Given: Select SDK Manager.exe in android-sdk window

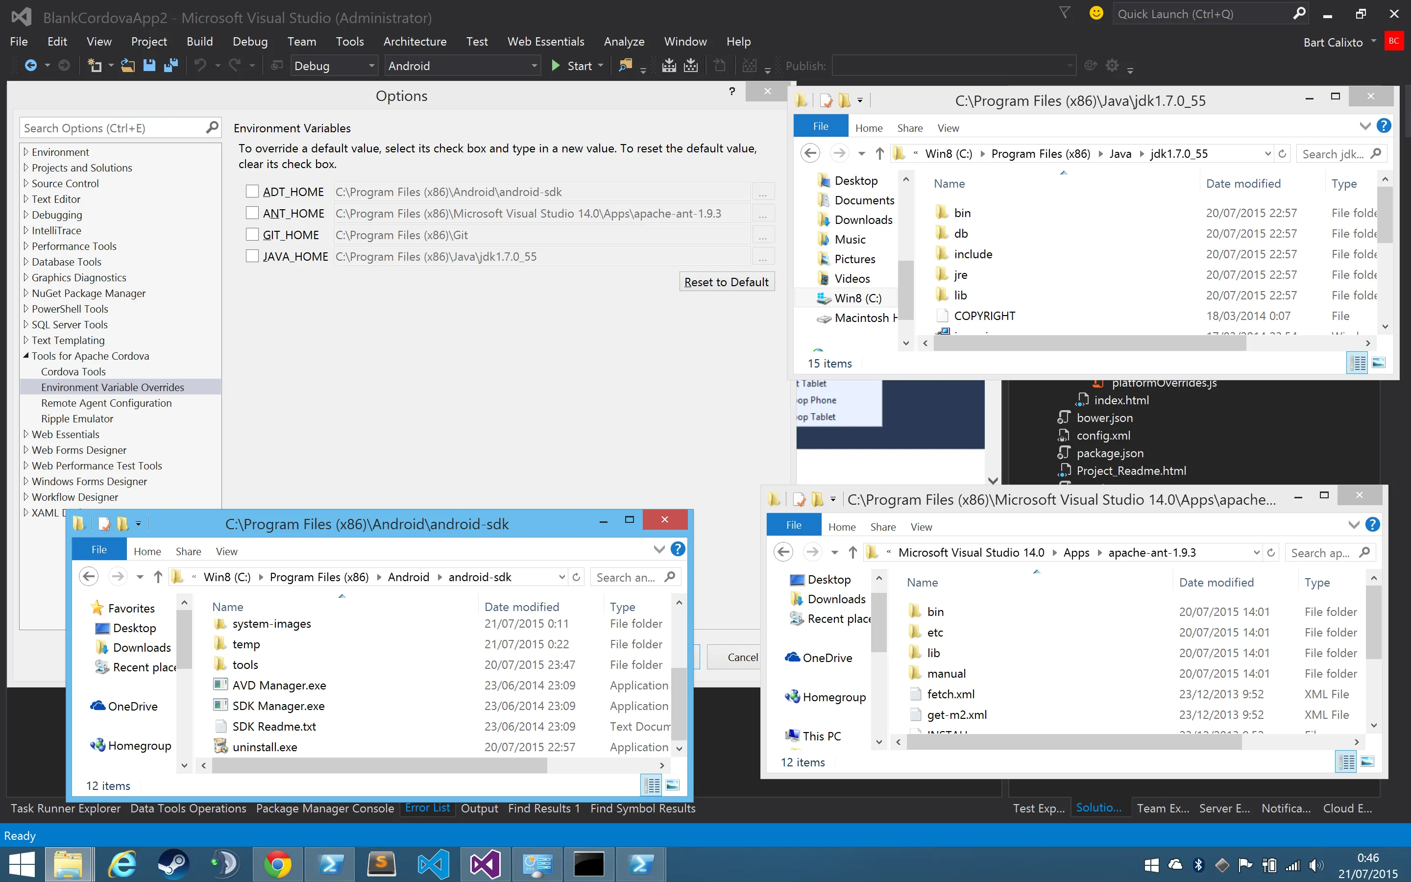Looking at the screenshot, I should [278, 706].
